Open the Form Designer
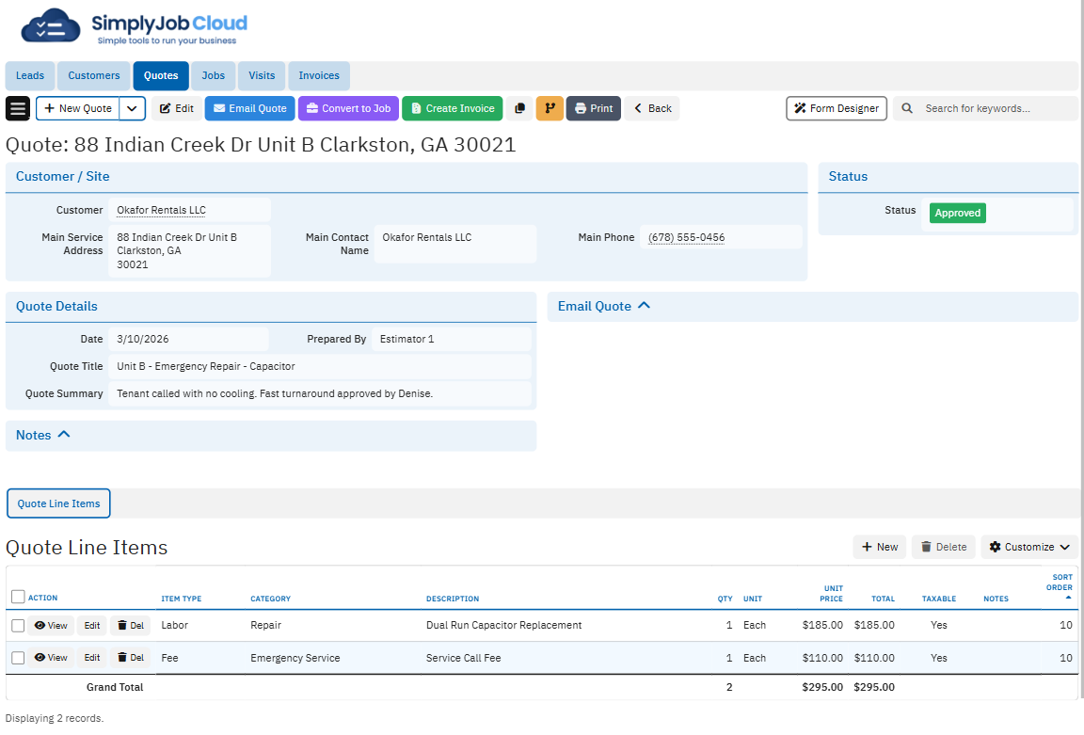Viewport: 1084px width, 735px height. coord(836,108)
